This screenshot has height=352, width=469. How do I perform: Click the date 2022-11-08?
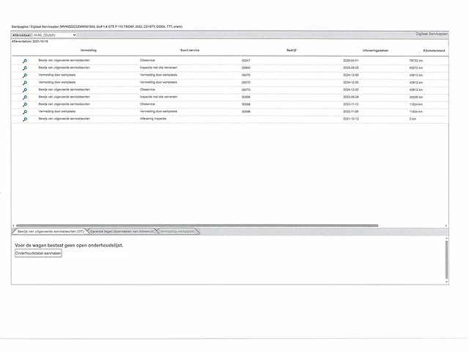click(350, 111)
